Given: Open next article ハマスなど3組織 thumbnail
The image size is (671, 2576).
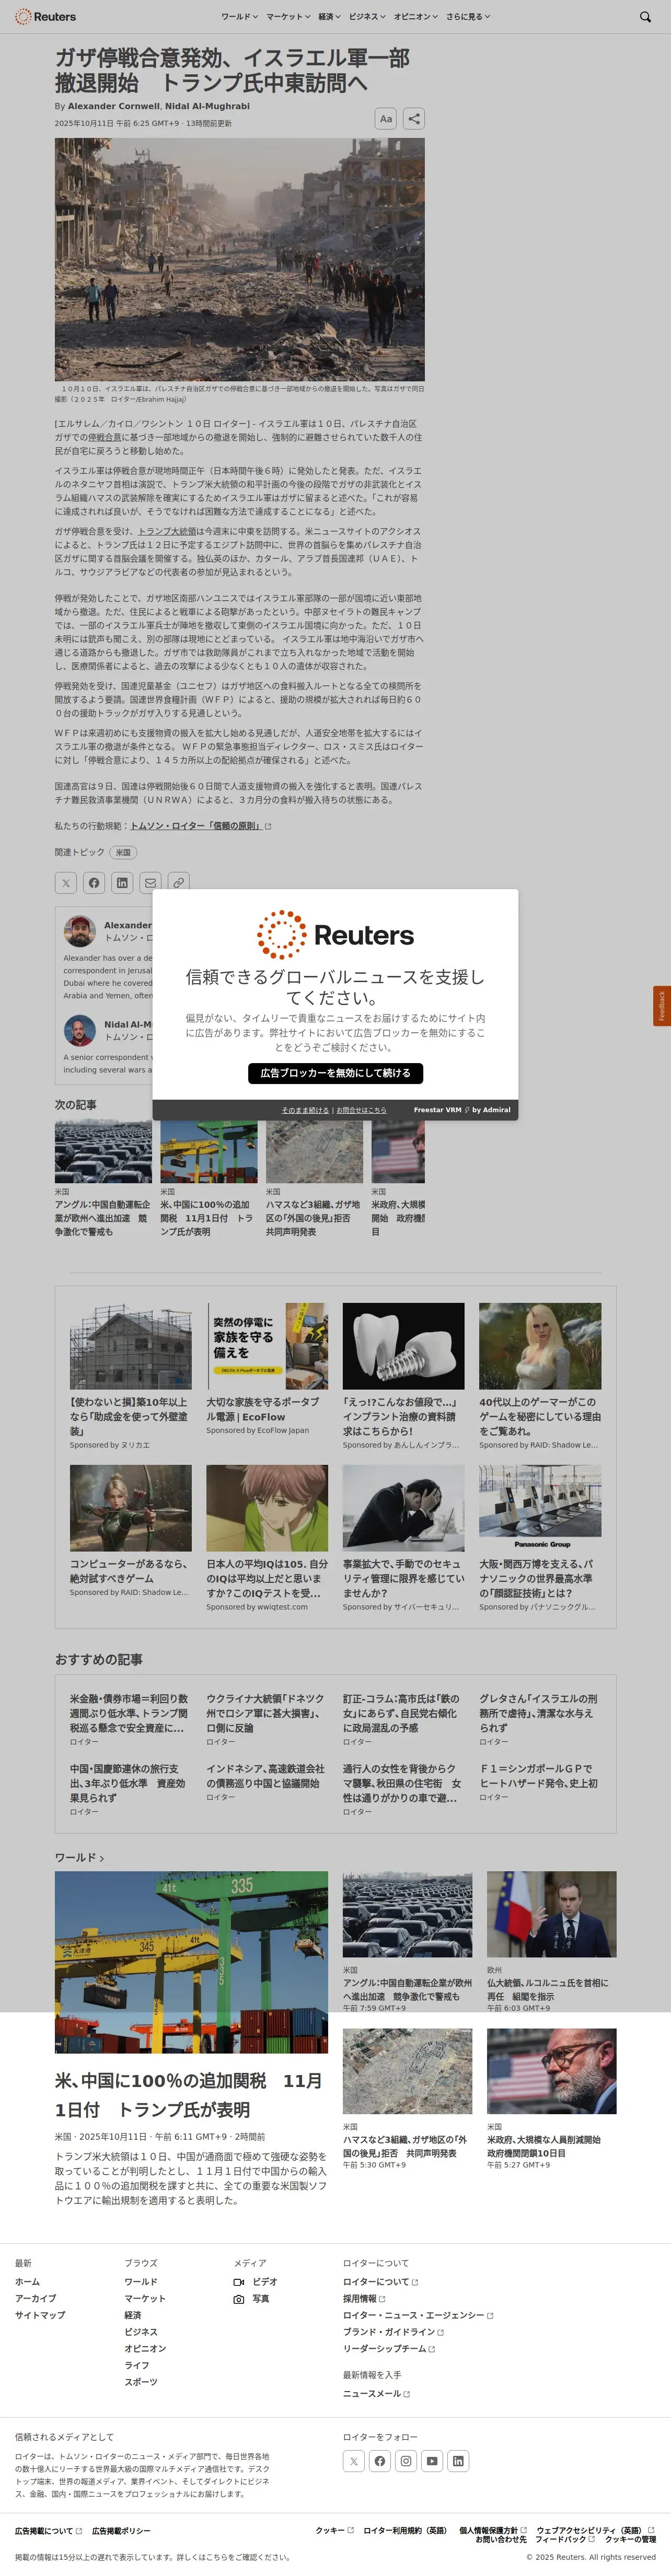Looking at the screenshot, I should [x=314, y=1151].
